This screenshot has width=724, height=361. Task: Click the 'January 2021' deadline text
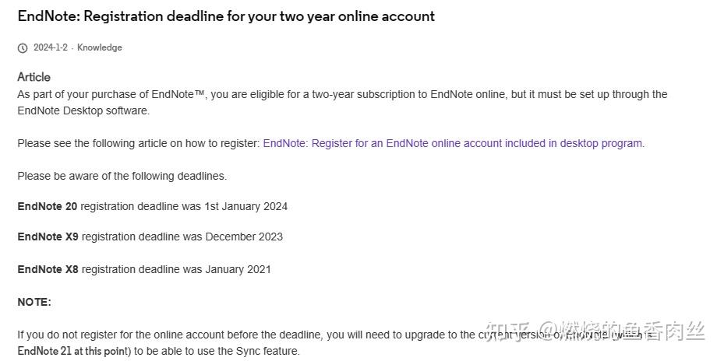[238, 269]
